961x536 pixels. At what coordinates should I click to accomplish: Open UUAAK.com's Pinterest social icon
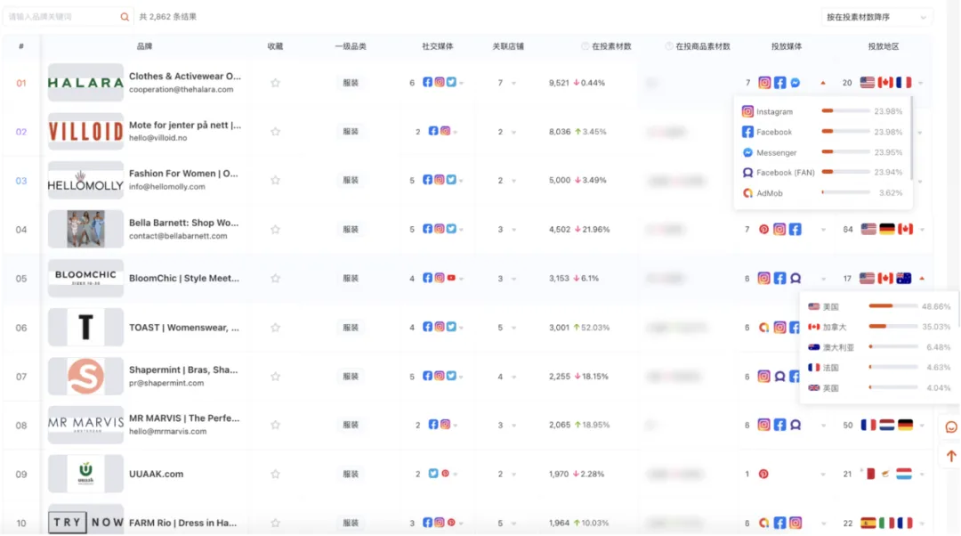tap(446, 474)
